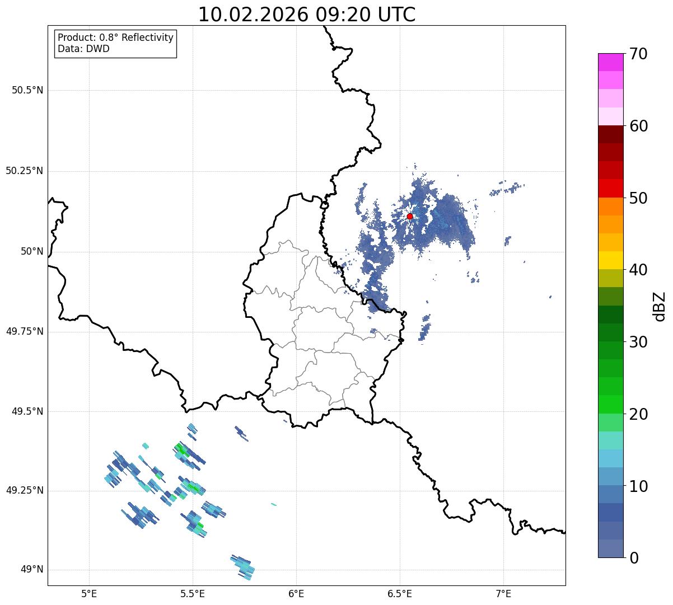Click the '49.5°N' latitude label
The image size is (673, 605).
point(27,411)
